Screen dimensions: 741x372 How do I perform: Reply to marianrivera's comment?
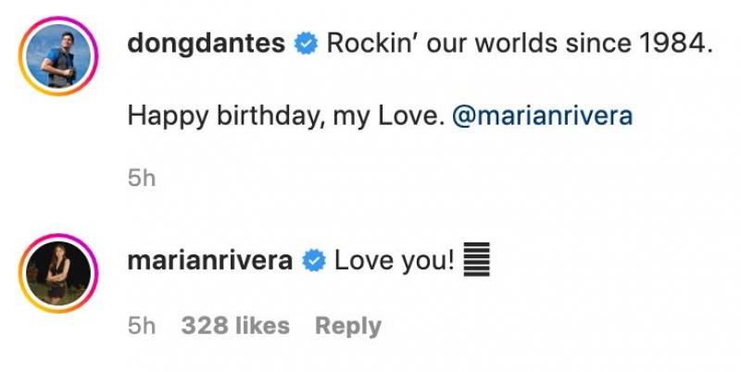tap(347, 326)
